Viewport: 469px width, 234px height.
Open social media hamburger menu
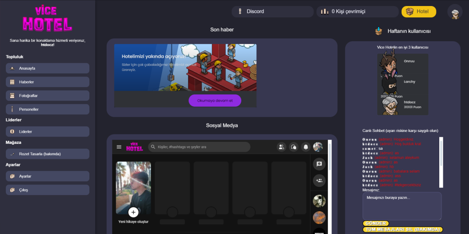pyautogui.click(x=119, y=147)
